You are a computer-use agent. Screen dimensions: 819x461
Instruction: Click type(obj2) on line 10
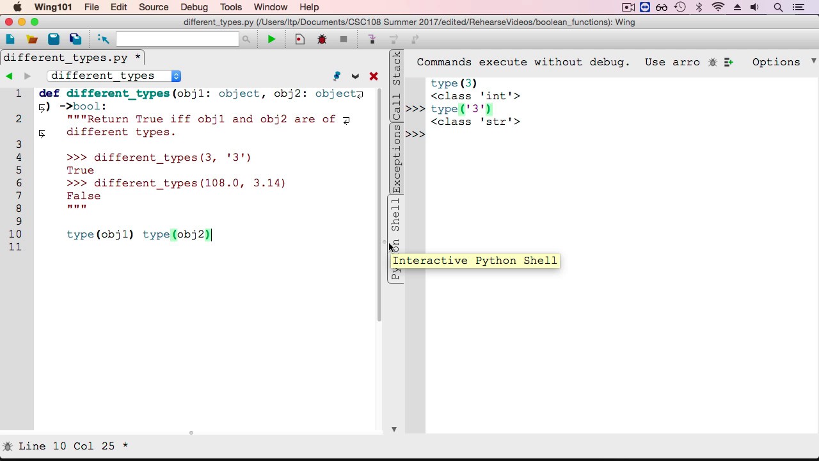(177, 234)
